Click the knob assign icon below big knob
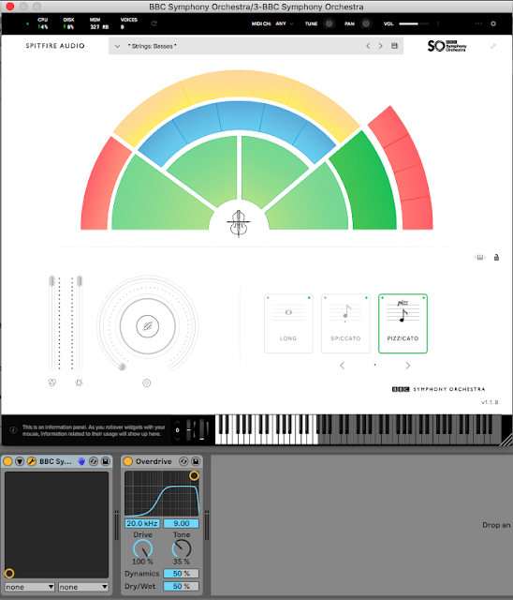Screen dimensions: 513x600 tap(147, 382)
